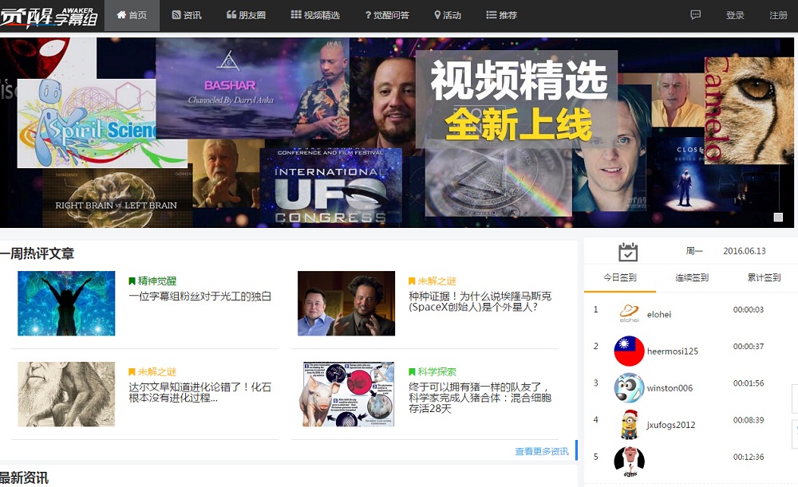This screenshot has width=798, height=487.
Task: Open the 精神觉醒 category tag
Action: 152,281
